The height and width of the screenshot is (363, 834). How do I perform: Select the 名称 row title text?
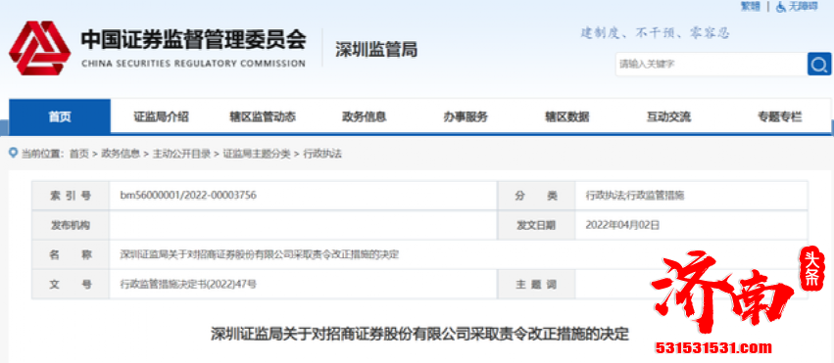260,254
